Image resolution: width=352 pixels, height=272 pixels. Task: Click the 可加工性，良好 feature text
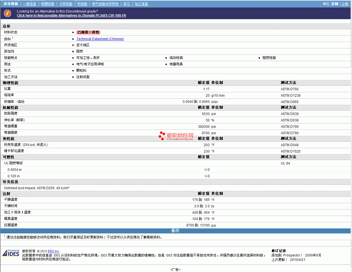coord(88,58)
